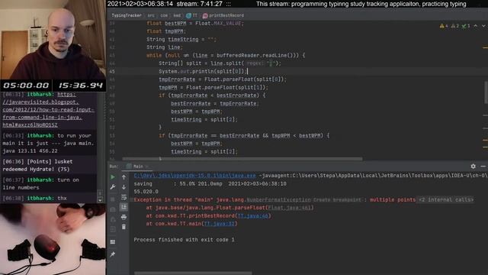Hide the Run tool window
The height and width of the screenshot is (275, 488).
click(483, 167)
